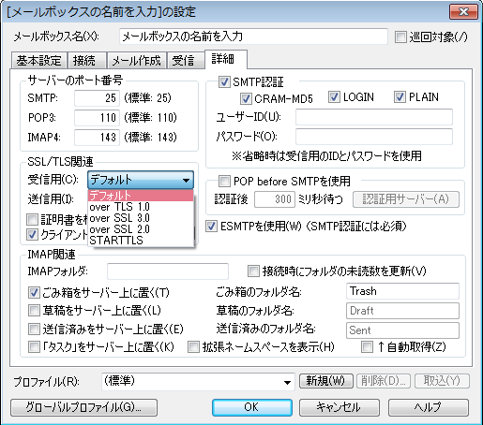Pick over SSL 3.0 from list
Image resolution: width=483 pixels, height=425 pixels.
[141, 218]
